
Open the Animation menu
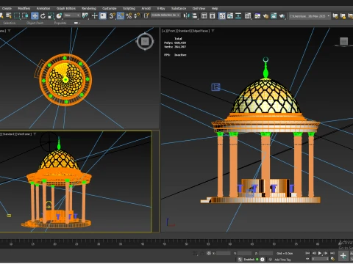[43, 8]
